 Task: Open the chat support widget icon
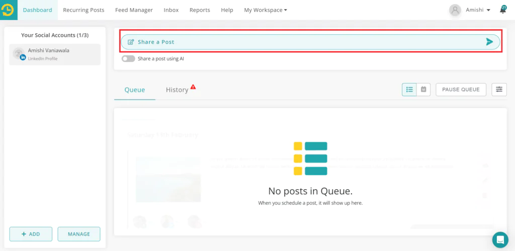500,239
